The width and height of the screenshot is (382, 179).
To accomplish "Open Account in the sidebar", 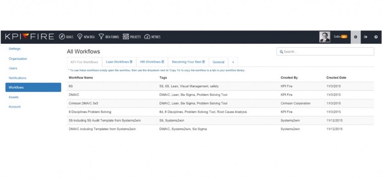I will (15, 107).
